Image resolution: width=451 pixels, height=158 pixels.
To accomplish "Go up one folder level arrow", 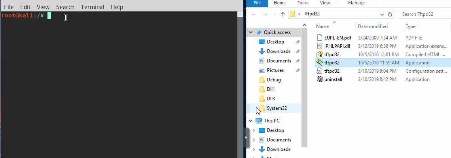I will pos(283,14).
